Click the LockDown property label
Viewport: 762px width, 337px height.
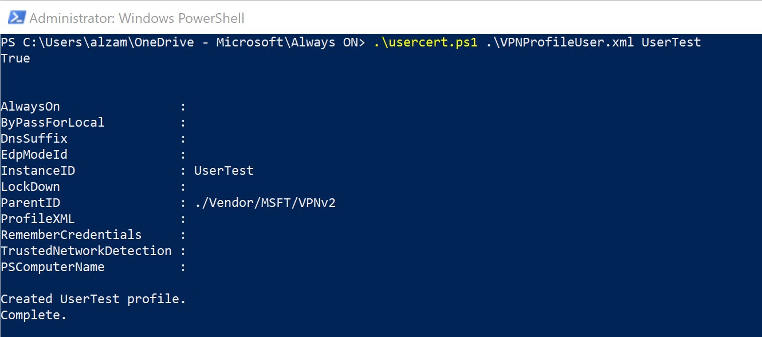[x=30, y=187]
